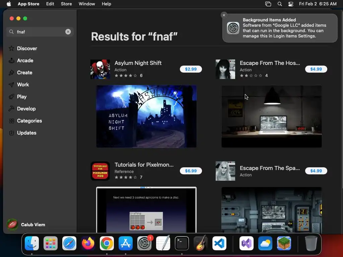
Task: Launch Google Chrome from the Dock
Action: click(107, 243)
